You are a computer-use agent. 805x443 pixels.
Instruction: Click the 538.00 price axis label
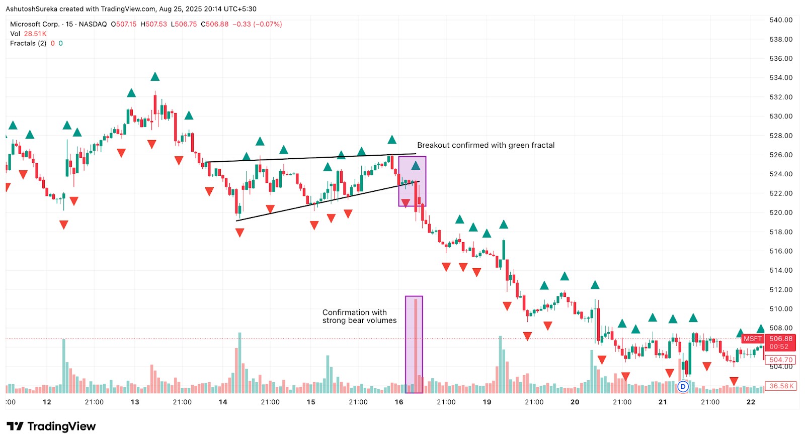(x=781, y=39)
